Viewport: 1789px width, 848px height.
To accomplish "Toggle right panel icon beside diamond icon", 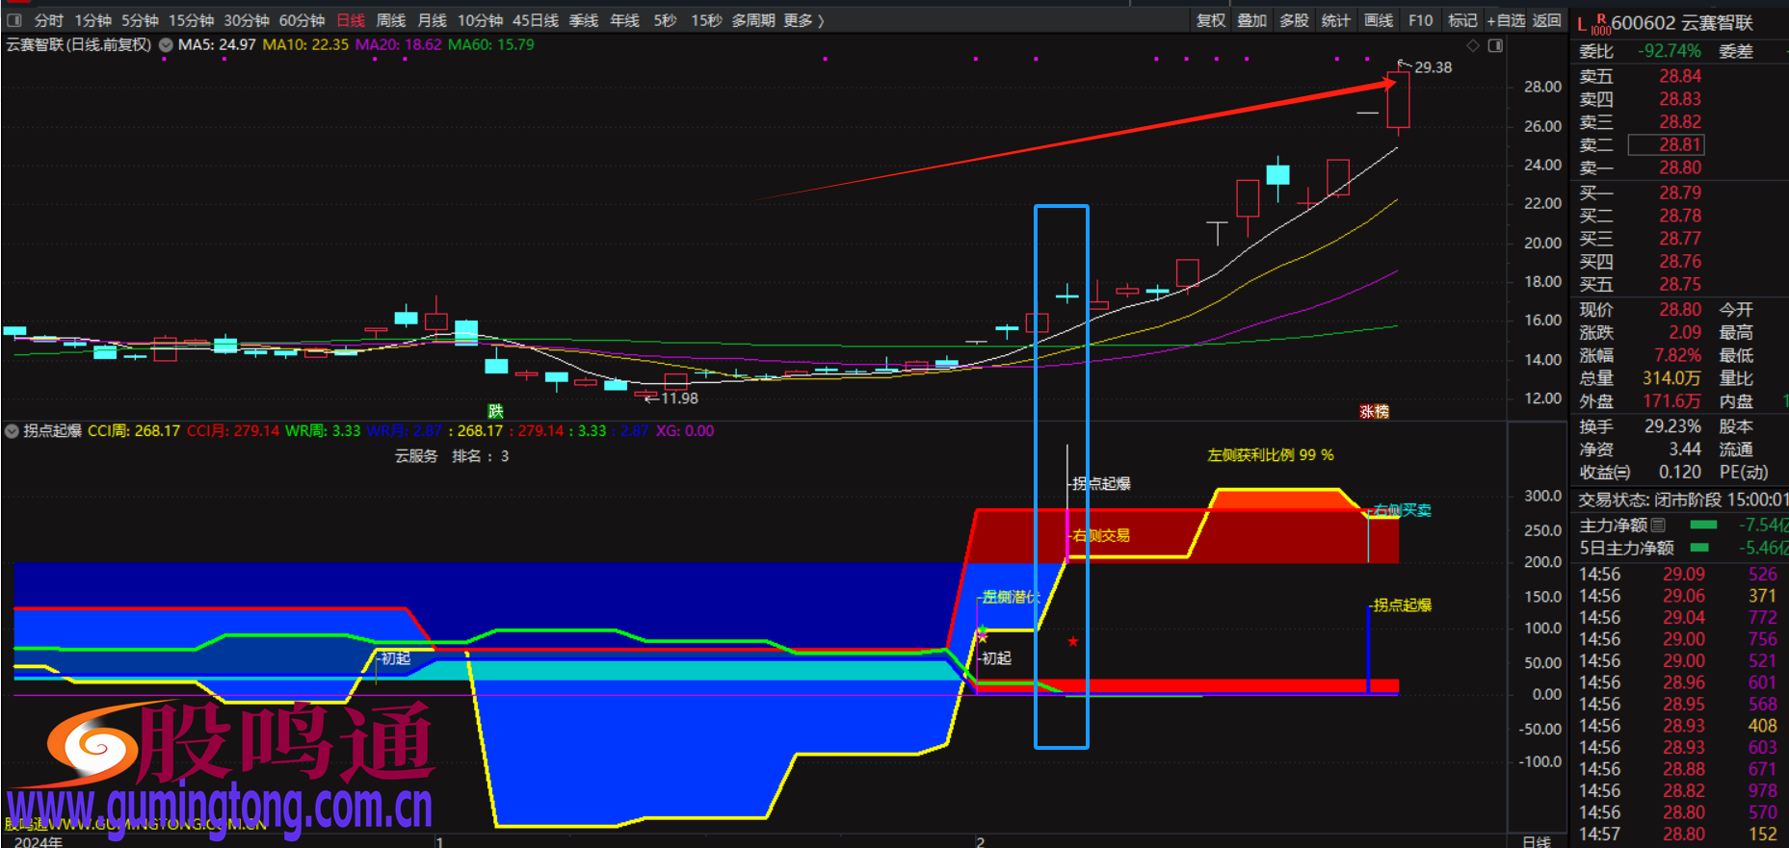I will (1495, 45).
